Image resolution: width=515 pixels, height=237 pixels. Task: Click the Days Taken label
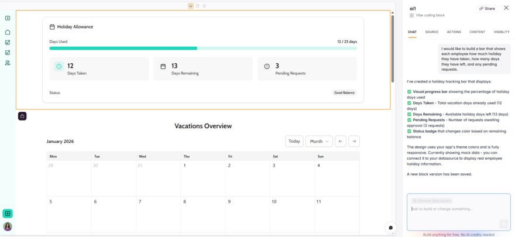[x=77, y=74]
